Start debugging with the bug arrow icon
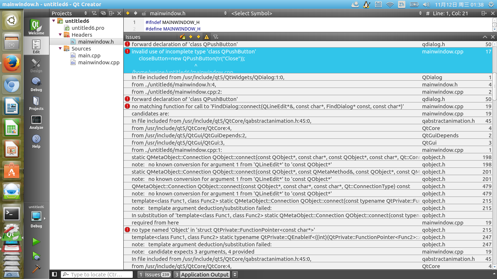 point(36,255)
